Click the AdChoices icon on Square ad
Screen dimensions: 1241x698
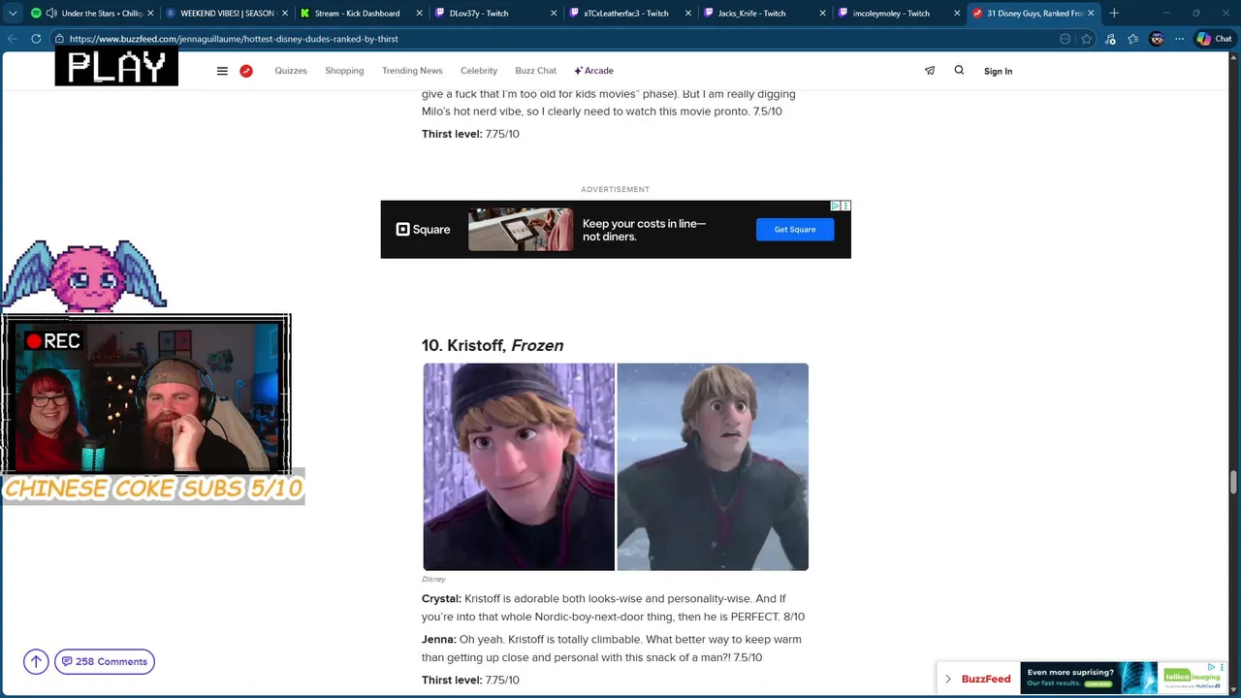[x=836, y=206]
